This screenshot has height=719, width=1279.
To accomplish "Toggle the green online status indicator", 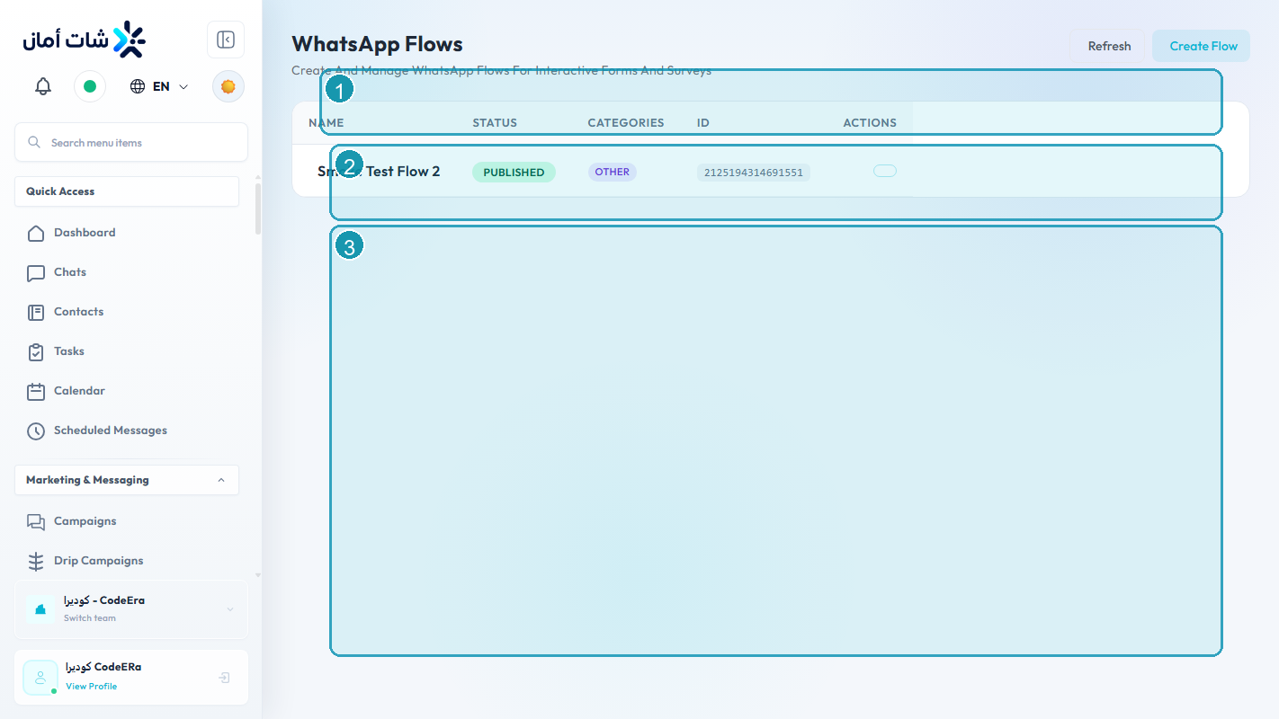I will point(90,86).
